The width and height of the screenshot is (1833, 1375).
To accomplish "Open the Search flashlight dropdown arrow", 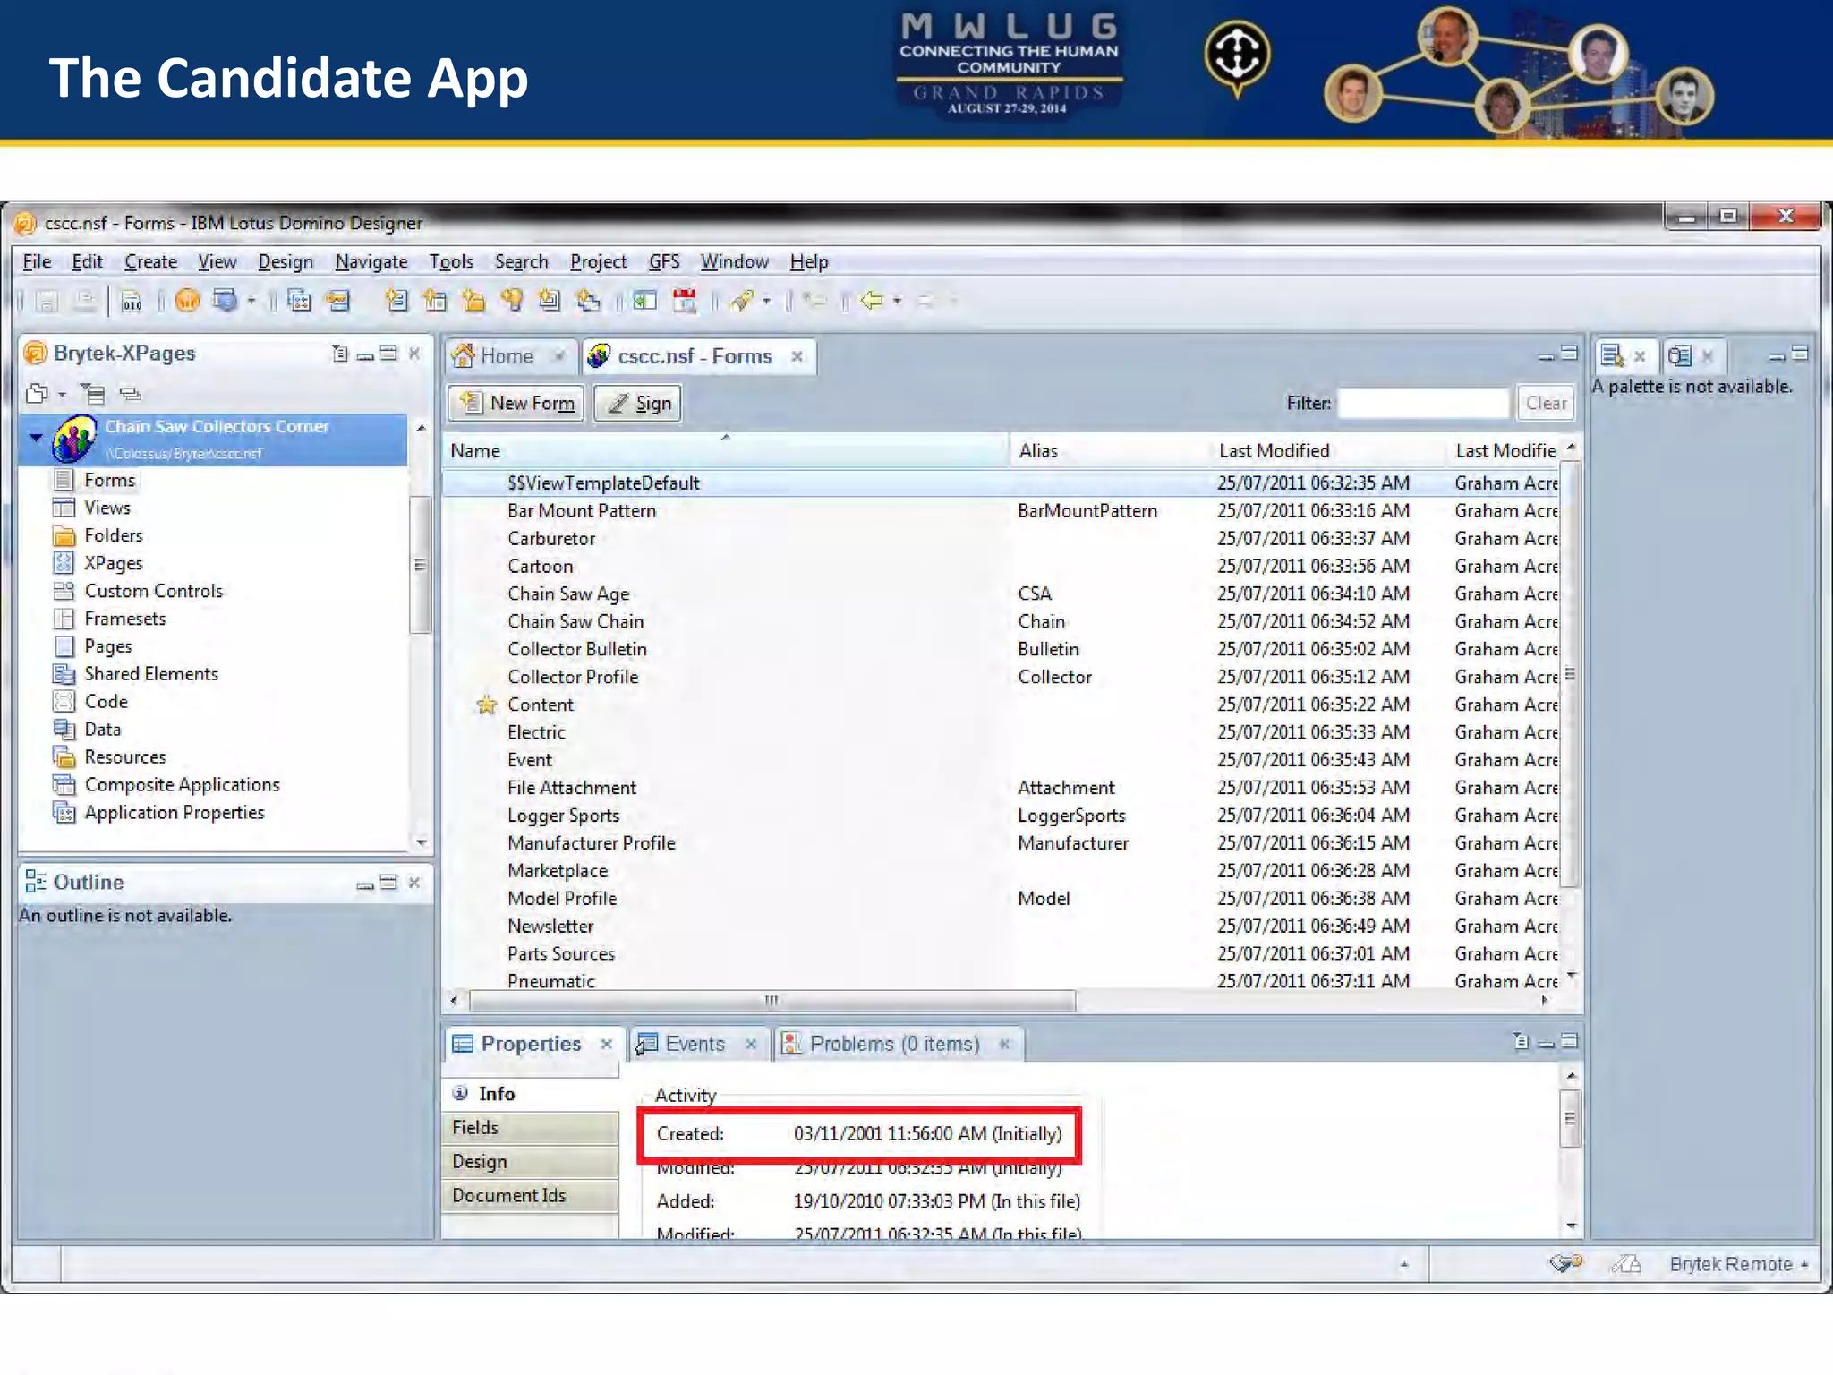I will point(766,301).
